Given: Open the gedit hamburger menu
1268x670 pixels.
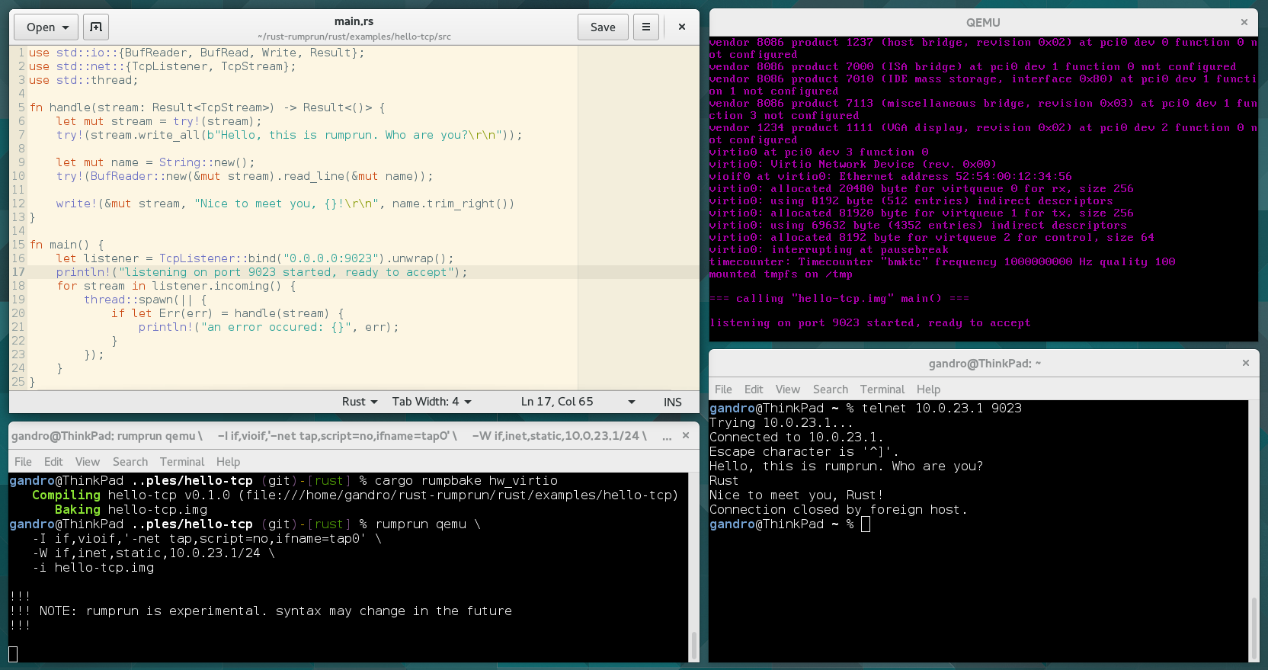Looking at the screenshot, I should 645,27.
